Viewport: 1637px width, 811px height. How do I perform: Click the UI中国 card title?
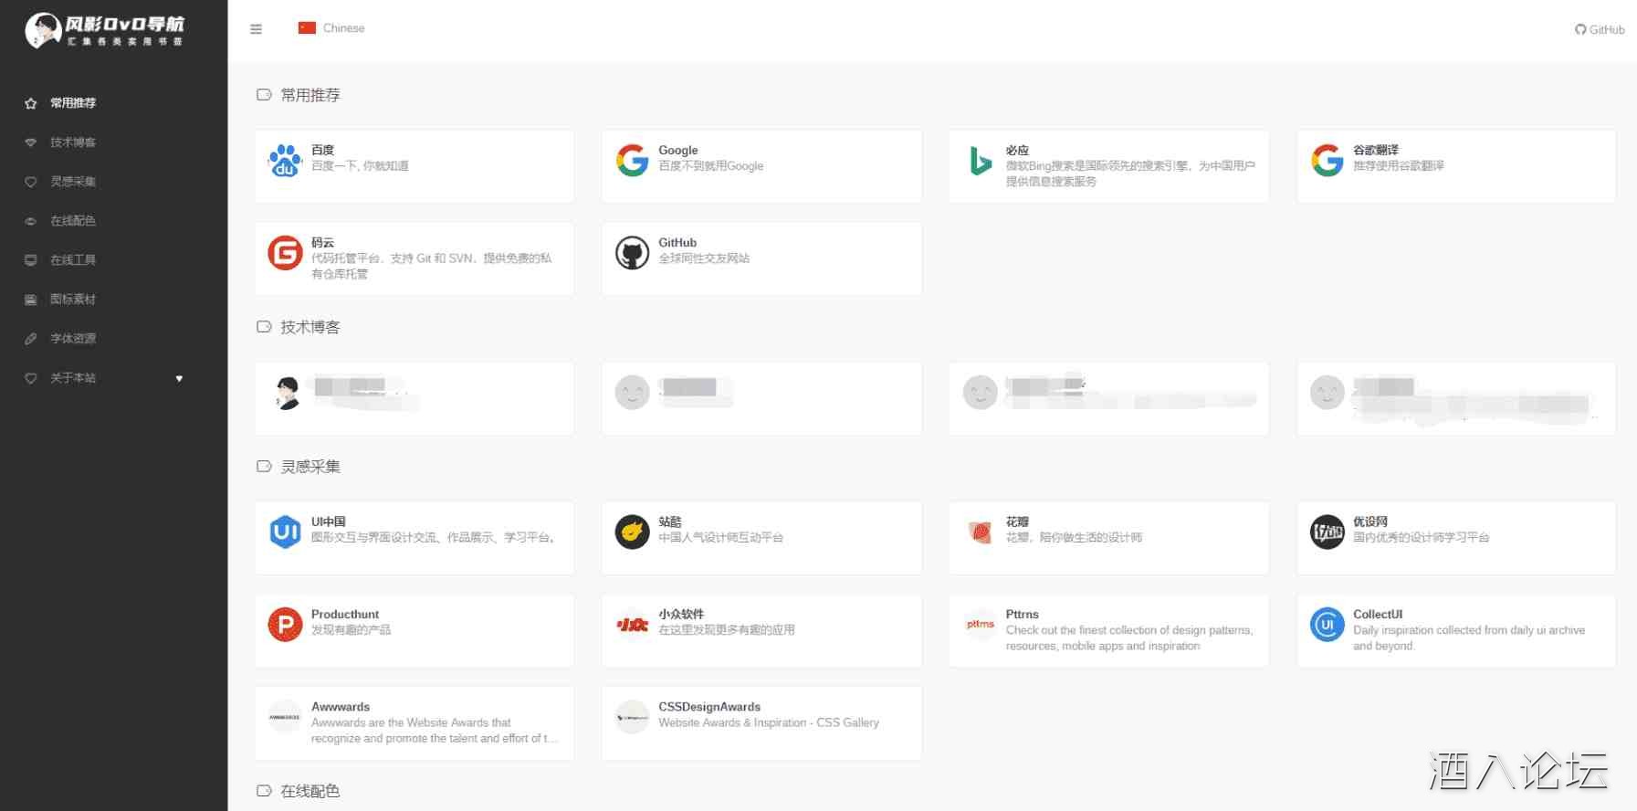[x=329, y=521]
